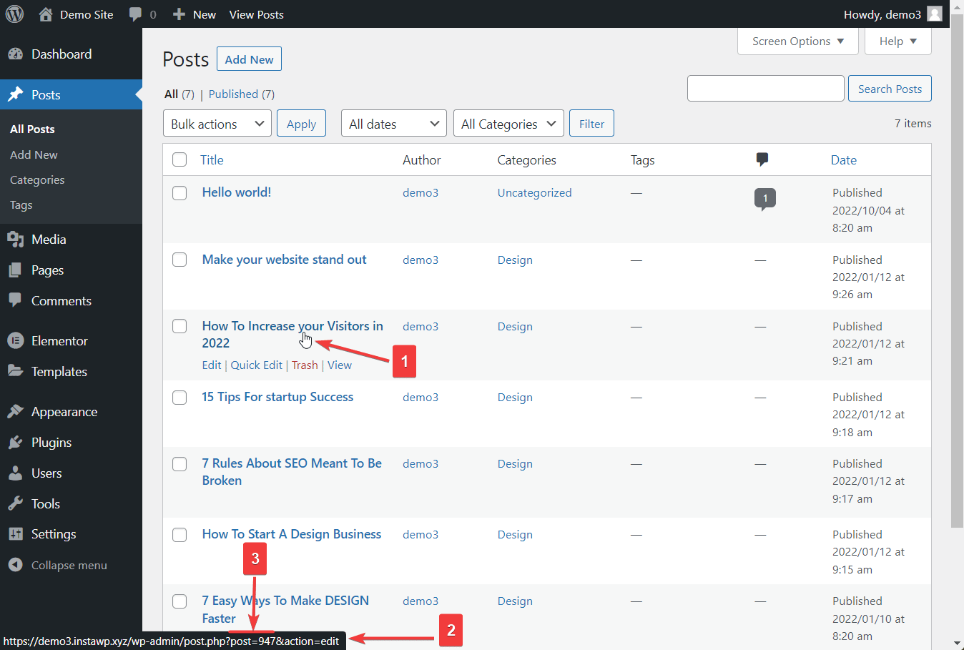Viewport: 964px width, 650px height.
Task: Open the Bulk actions dropdown
Action: click(217, 123)
